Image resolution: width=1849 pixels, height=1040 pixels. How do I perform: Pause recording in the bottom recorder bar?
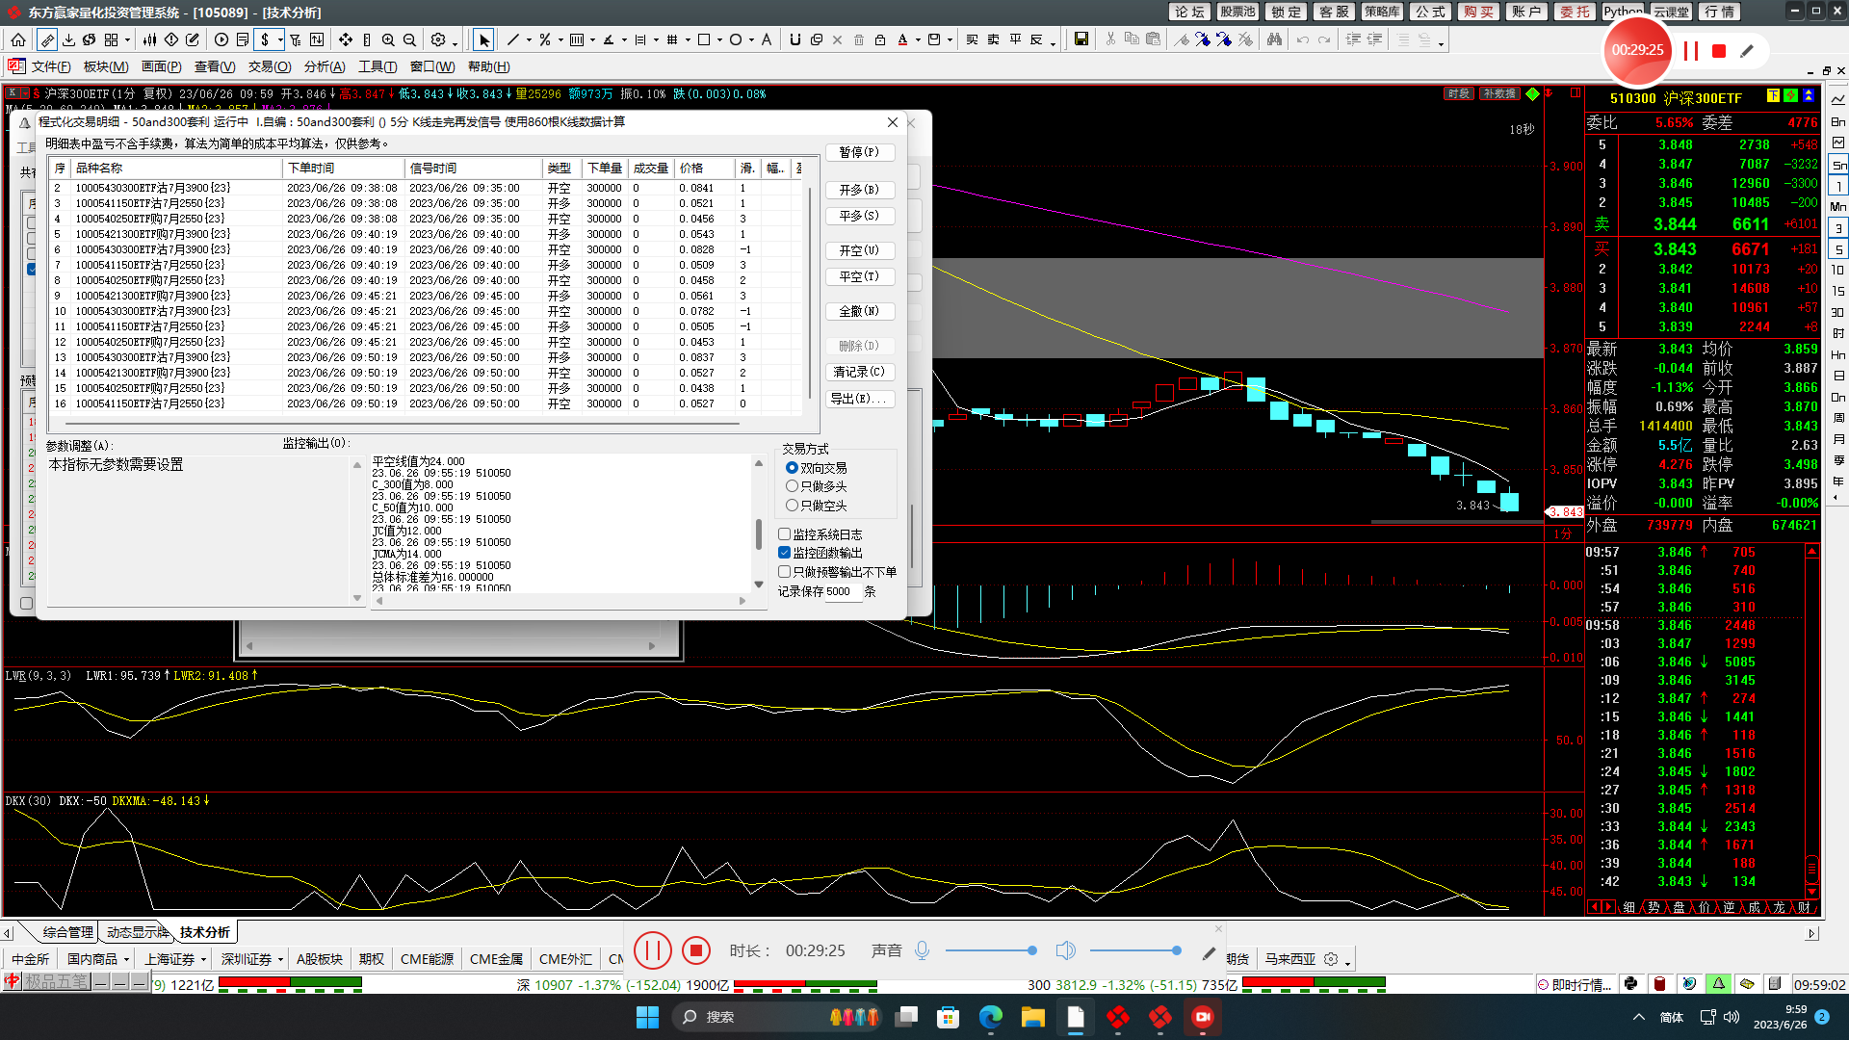coord(652,950)
